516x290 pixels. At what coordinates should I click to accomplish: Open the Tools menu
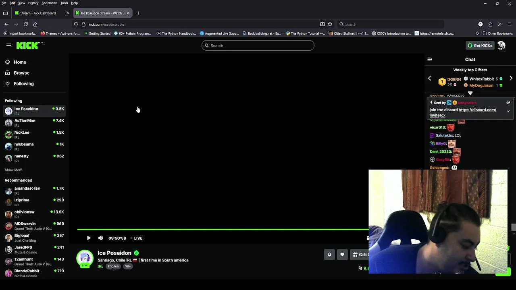pos(64,3)
